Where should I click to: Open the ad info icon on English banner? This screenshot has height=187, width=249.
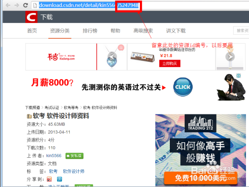239,76
